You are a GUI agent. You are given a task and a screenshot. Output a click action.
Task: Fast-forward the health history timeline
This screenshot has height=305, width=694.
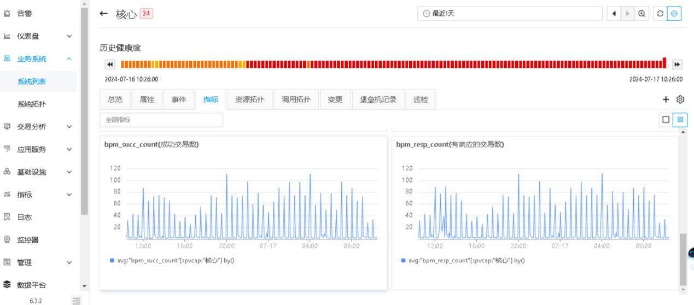pos(678,64)
